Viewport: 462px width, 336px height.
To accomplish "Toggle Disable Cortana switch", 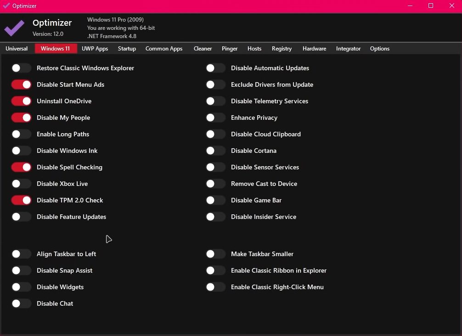I will click(216, 151).
